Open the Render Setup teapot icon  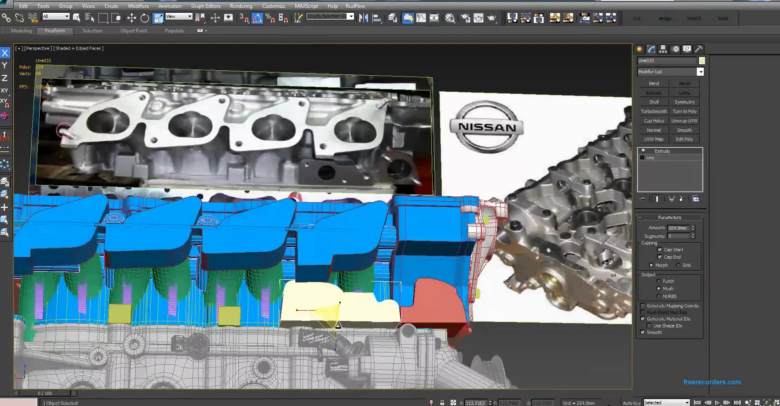tap(465, 18)
